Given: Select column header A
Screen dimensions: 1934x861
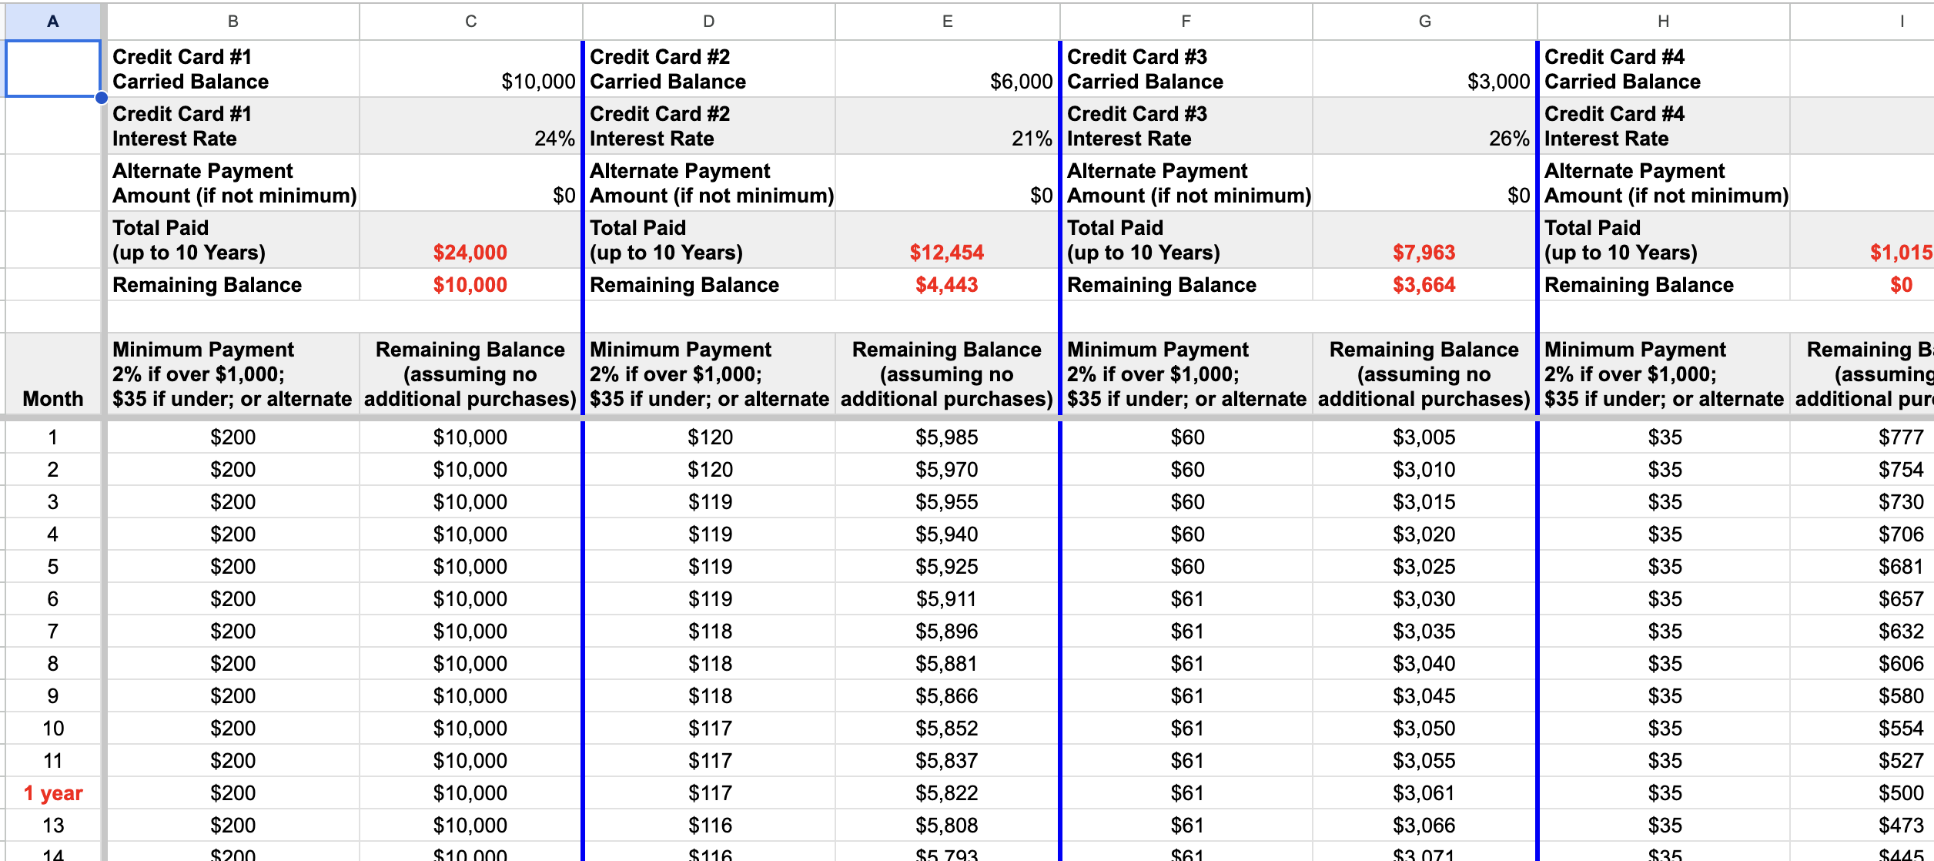Looking at the screenshot, I should tap(52, 22).
